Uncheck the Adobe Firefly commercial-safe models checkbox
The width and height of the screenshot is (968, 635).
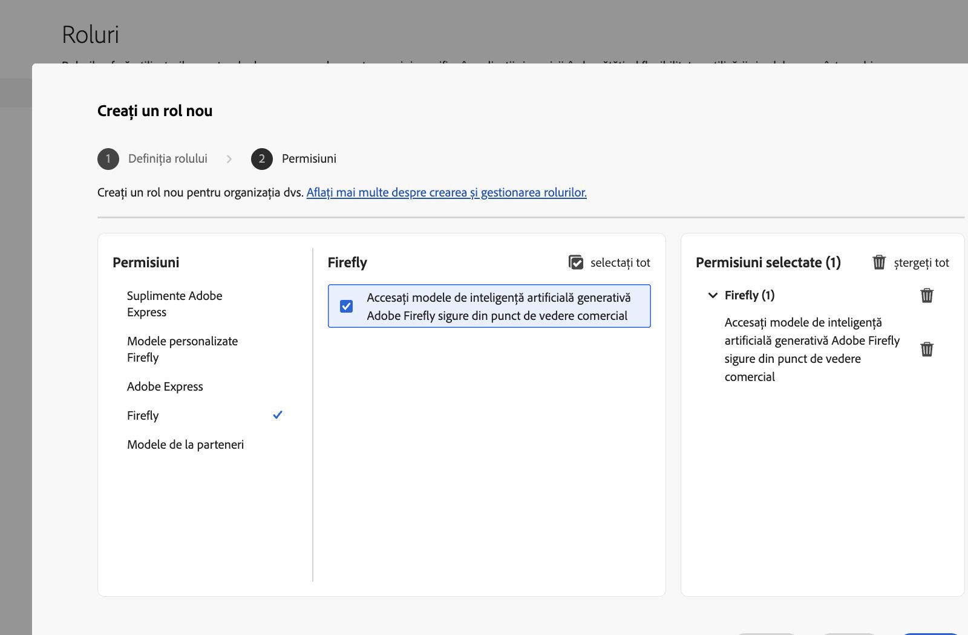click(x=346, y=307)
